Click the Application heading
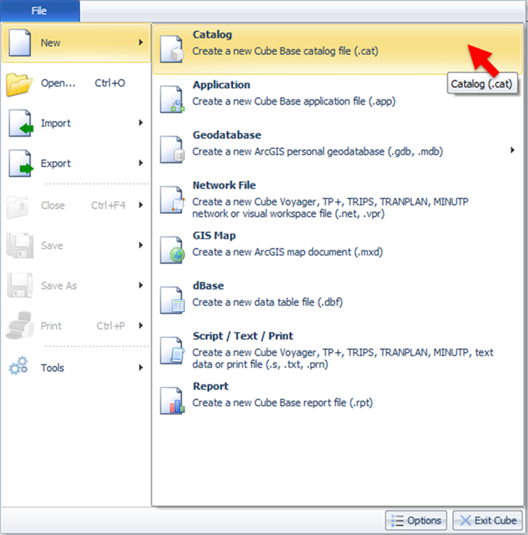Viewport: 528px width, 535px height. [221, 85]
